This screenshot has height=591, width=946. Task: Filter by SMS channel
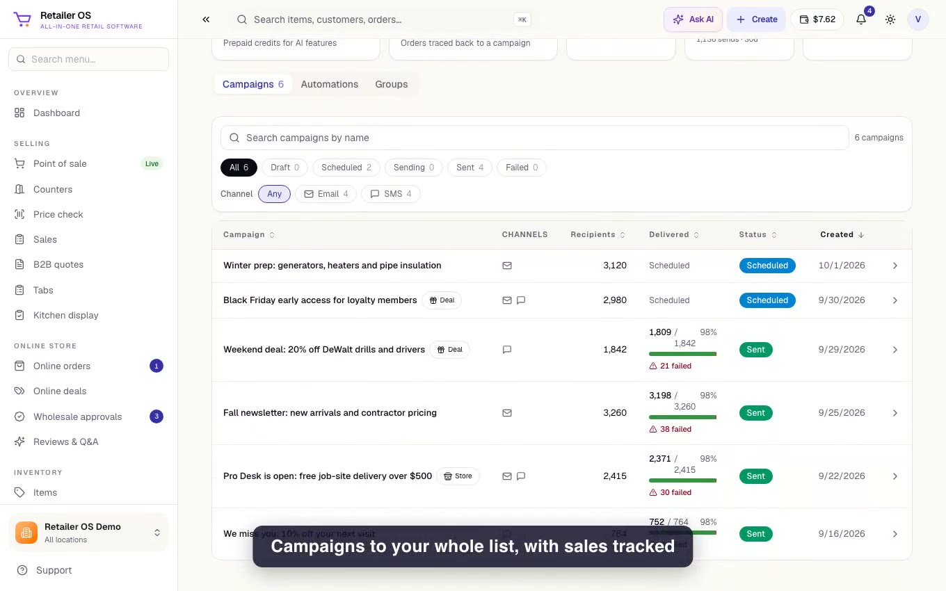(391, 194)
